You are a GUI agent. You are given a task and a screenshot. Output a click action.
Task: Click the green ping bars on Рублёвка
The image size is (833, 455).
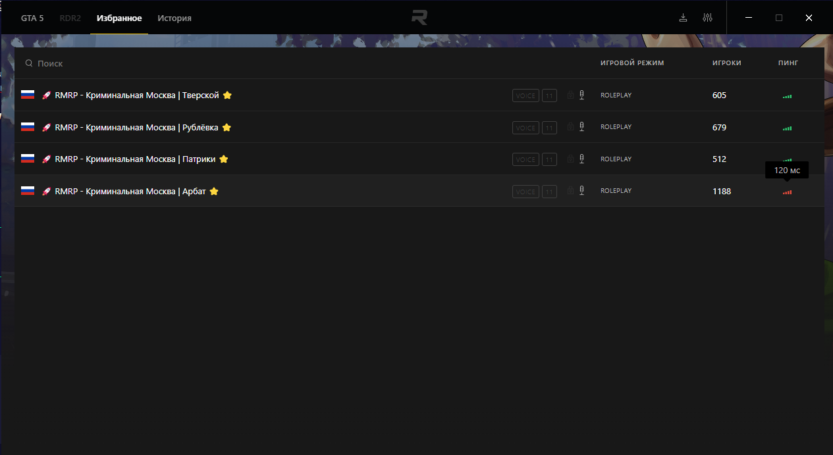tap(787, 128)
